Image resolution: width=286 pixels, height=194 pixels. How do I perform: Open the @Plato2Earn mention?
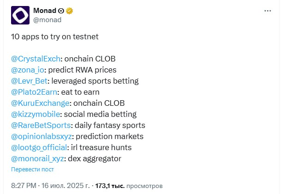click(34, 92)
